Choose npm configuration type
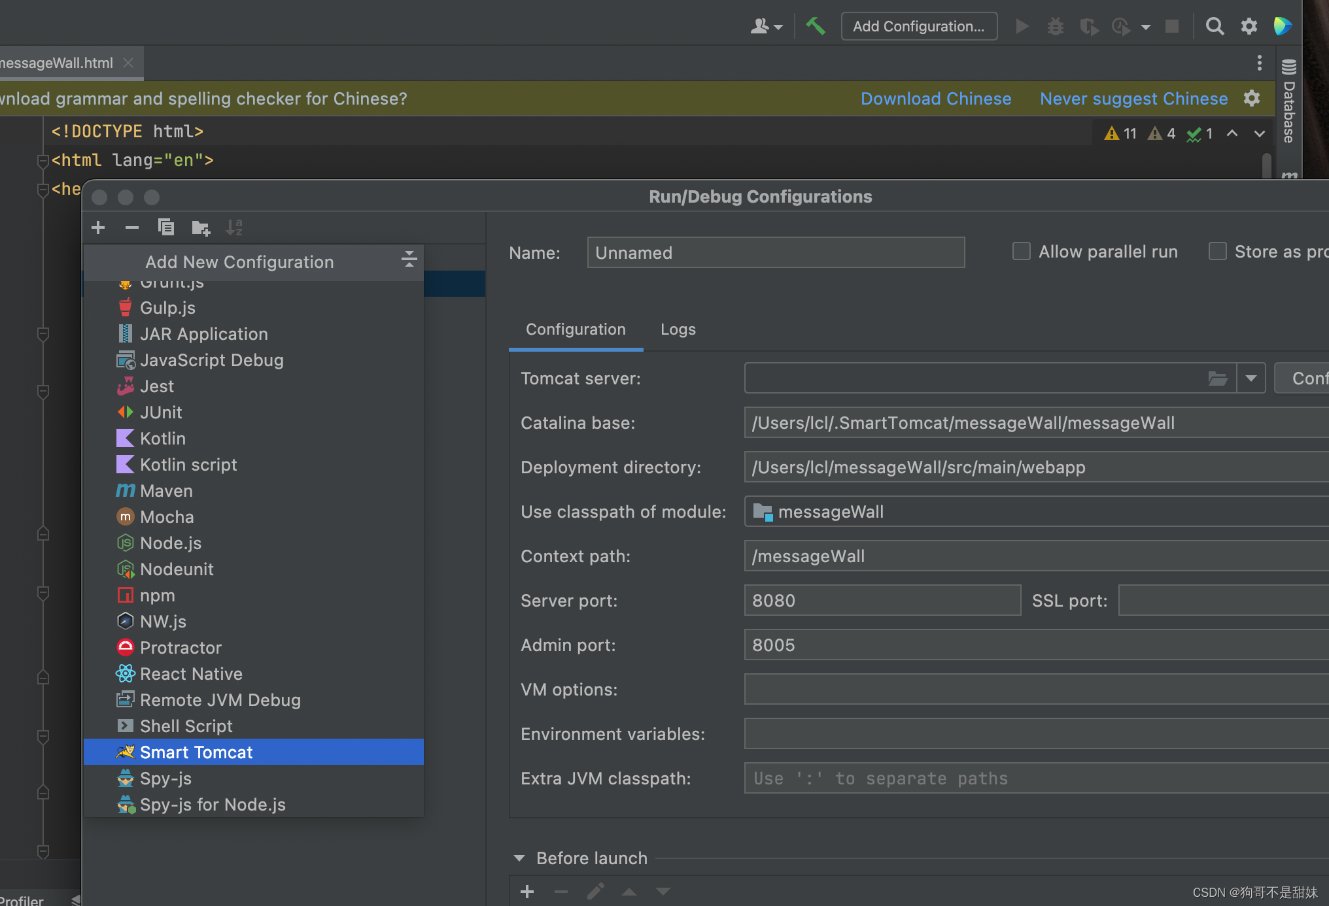Viewport: 1329px width, 906px height. pos(254,596)
